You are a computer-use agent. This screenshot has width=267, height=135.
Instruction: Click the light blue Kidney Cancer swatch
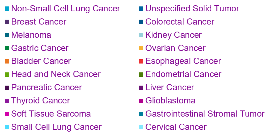(141, 35)
